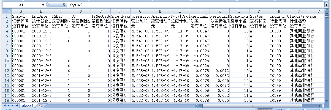Click the insert new worksheet icon
Image resolution: width=331 pixels, height=110 pixels.
(x=40, y=106)
